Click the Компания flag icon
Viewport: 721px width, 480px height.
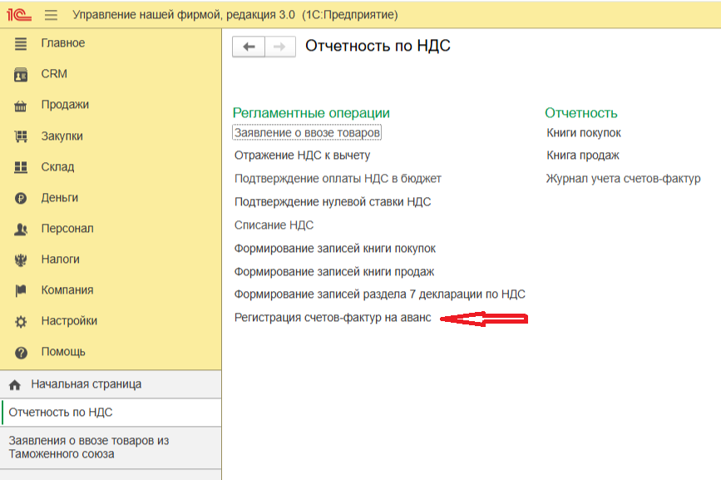coord(21,290)
